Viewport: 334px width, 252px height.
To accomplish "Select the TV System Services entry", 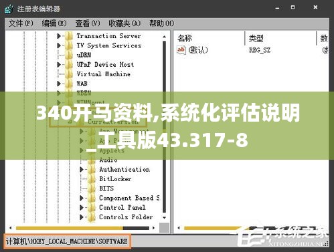I will tap(109, 45).
